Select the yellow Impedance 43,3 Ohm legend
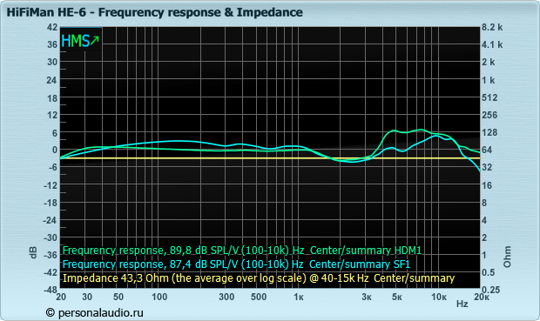540x321 pixels. pyautogui.click(x=259, y=278)
